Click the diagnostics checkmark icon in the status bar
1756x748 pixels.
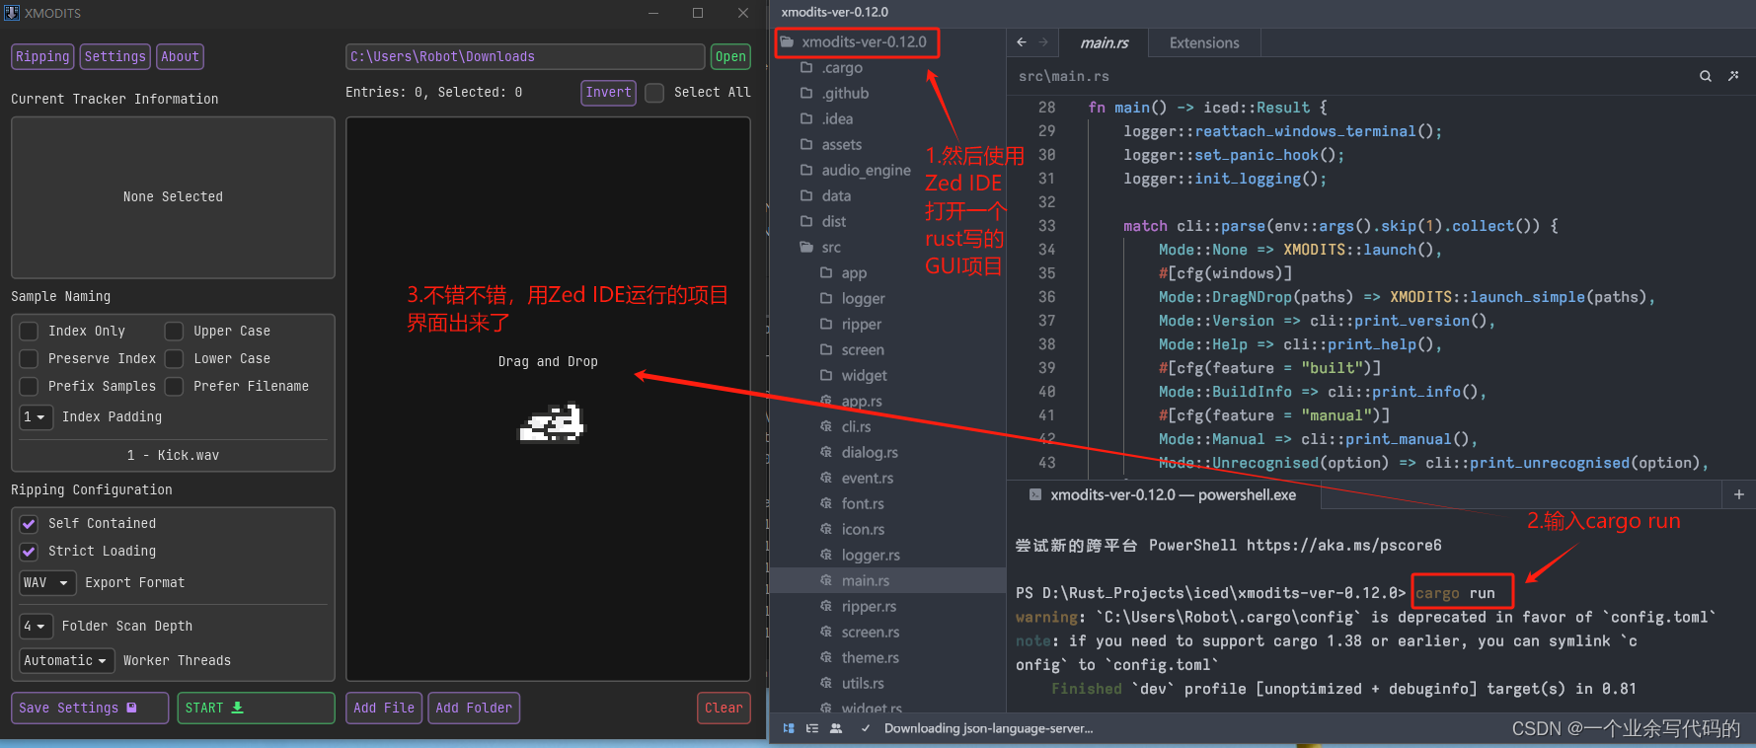(x=866, y=728)
